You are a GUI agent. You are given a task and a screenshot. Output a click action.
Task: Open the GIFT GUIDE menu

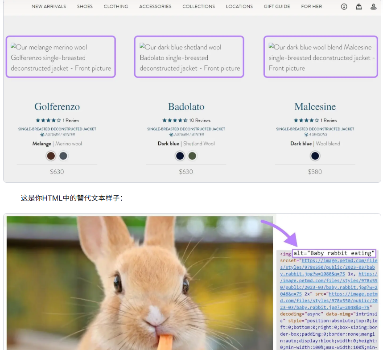coord(277,7)
